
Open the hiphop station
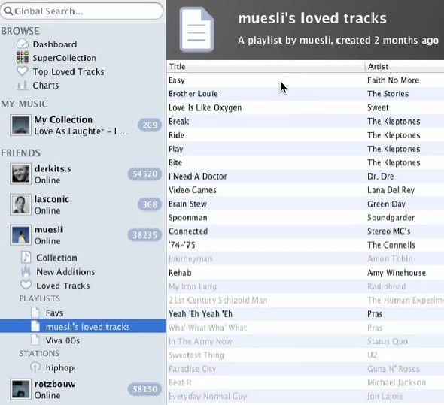pos(59,368)
